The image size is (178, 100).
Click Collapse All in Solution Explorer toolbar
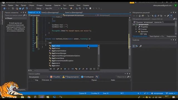pos(158,16)
